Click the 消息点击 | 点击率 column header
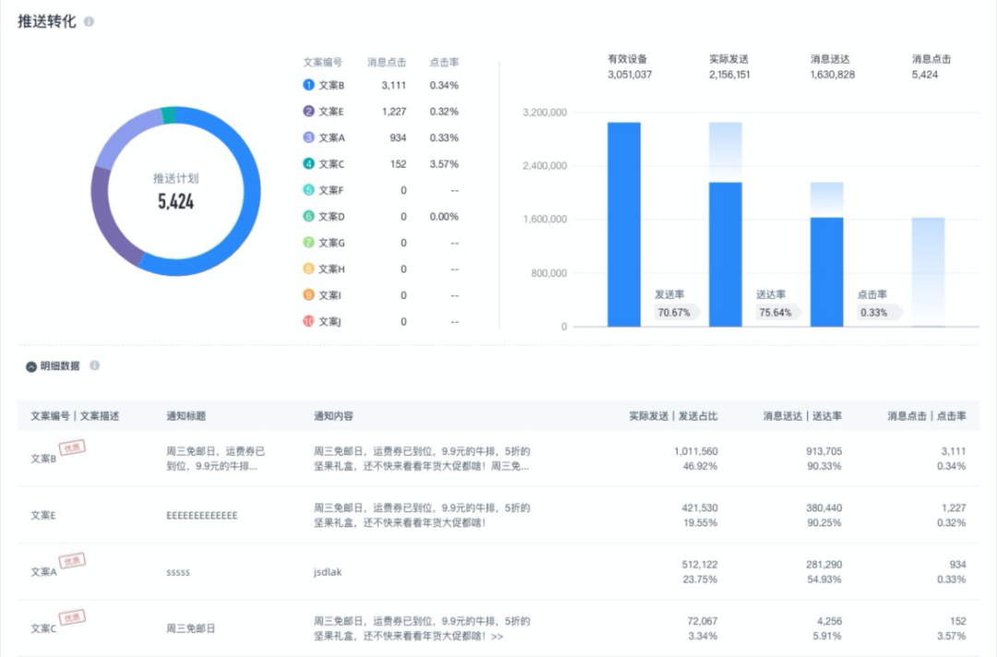Screen dimensions: 997x657 click(x=926, y=416)
